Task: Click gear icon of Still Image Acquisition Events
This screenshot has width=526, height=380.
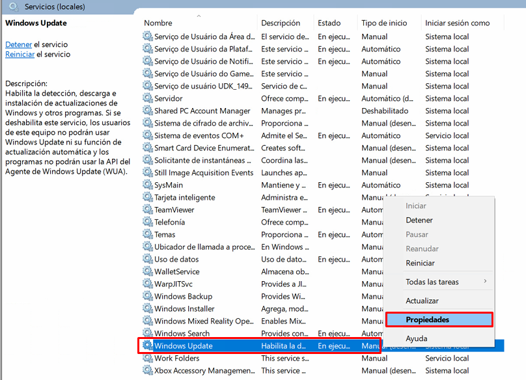Action: [x=148, y=172]
